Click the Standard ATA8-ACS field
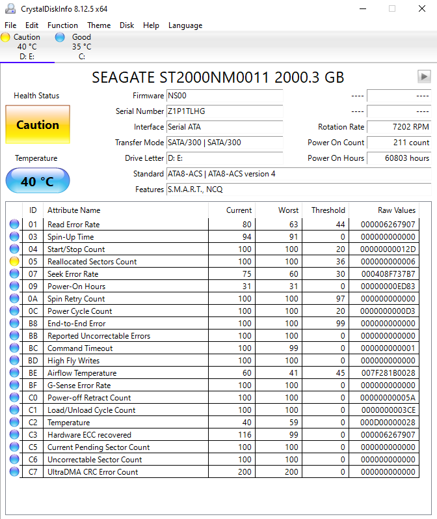The image size is (437, 519). 299,174
